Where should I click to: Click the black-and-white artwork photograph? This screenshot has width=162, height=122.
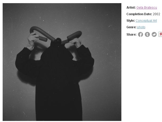coord(62,62)
